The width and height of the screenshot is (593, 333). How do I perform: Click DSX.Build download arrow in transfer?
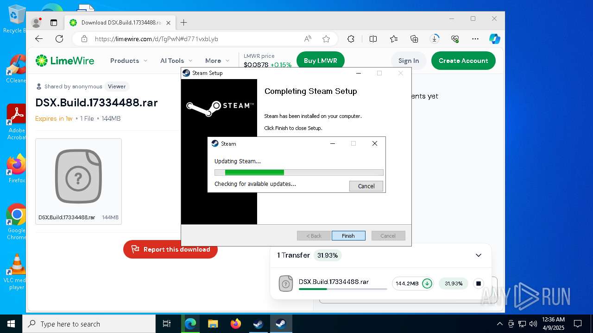pos(427,284)
